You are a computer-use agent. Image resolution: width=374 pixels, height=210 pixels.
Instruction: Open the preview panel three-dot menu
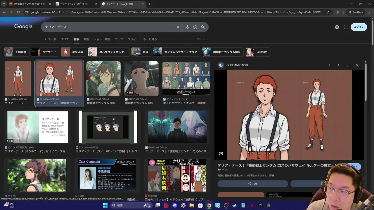[x=348, y=65]
